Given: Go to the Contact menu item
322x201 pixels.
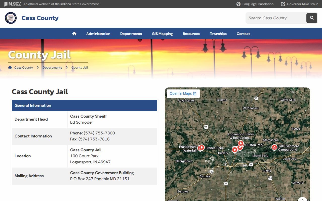Looking at the screenshot, I should [243, 34].
